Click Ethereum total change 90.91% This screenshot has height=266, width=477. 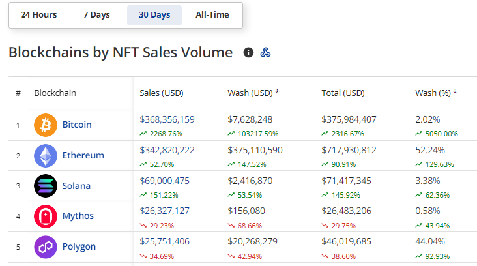pyautogui.click(x=343, y=164)
